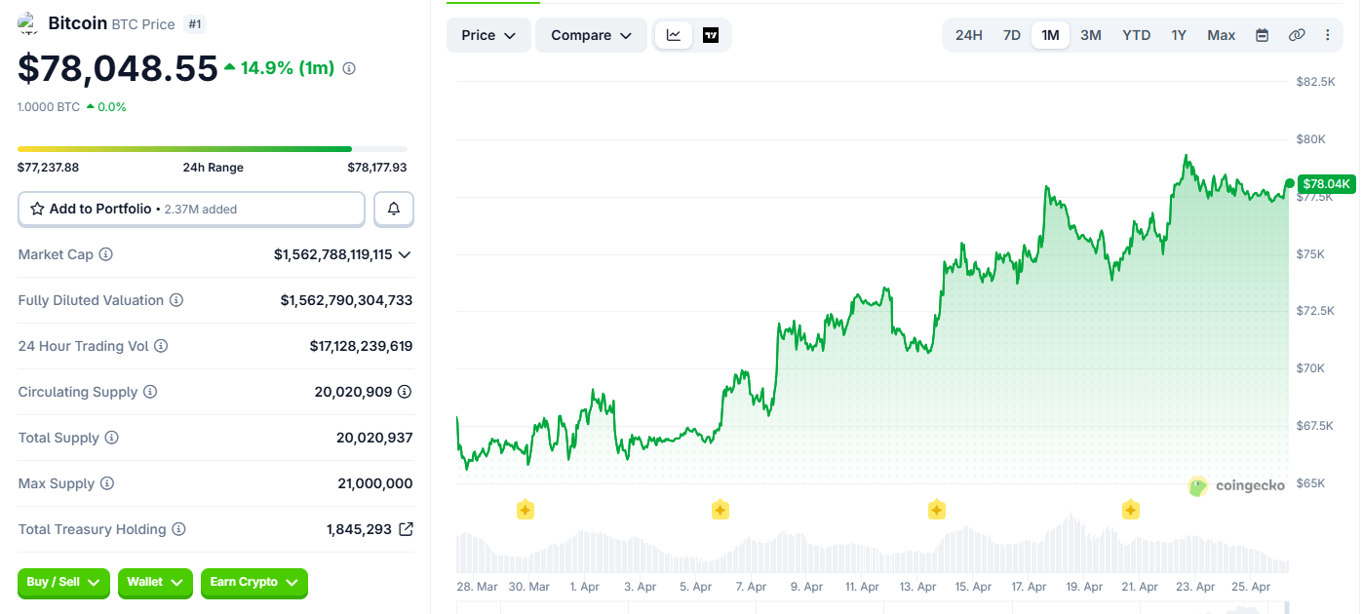Image resolution: width=1363 pixels, height=614 pixels.
Task: Select the 24H time range tab
Action: [968, 35]
